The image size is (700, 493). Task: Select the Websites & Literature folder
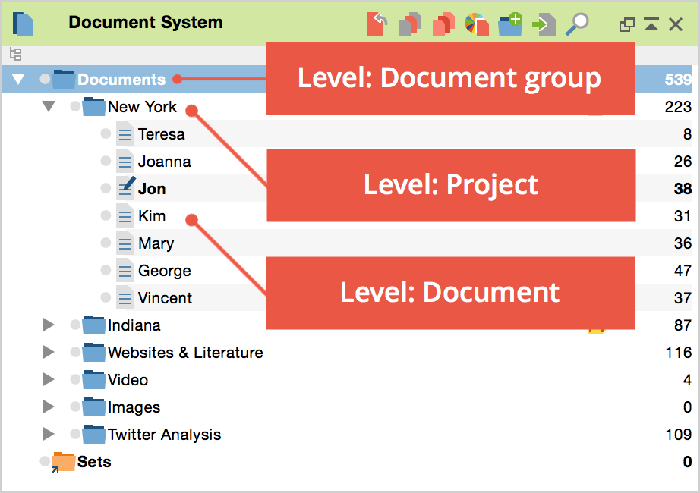[184, 353]
